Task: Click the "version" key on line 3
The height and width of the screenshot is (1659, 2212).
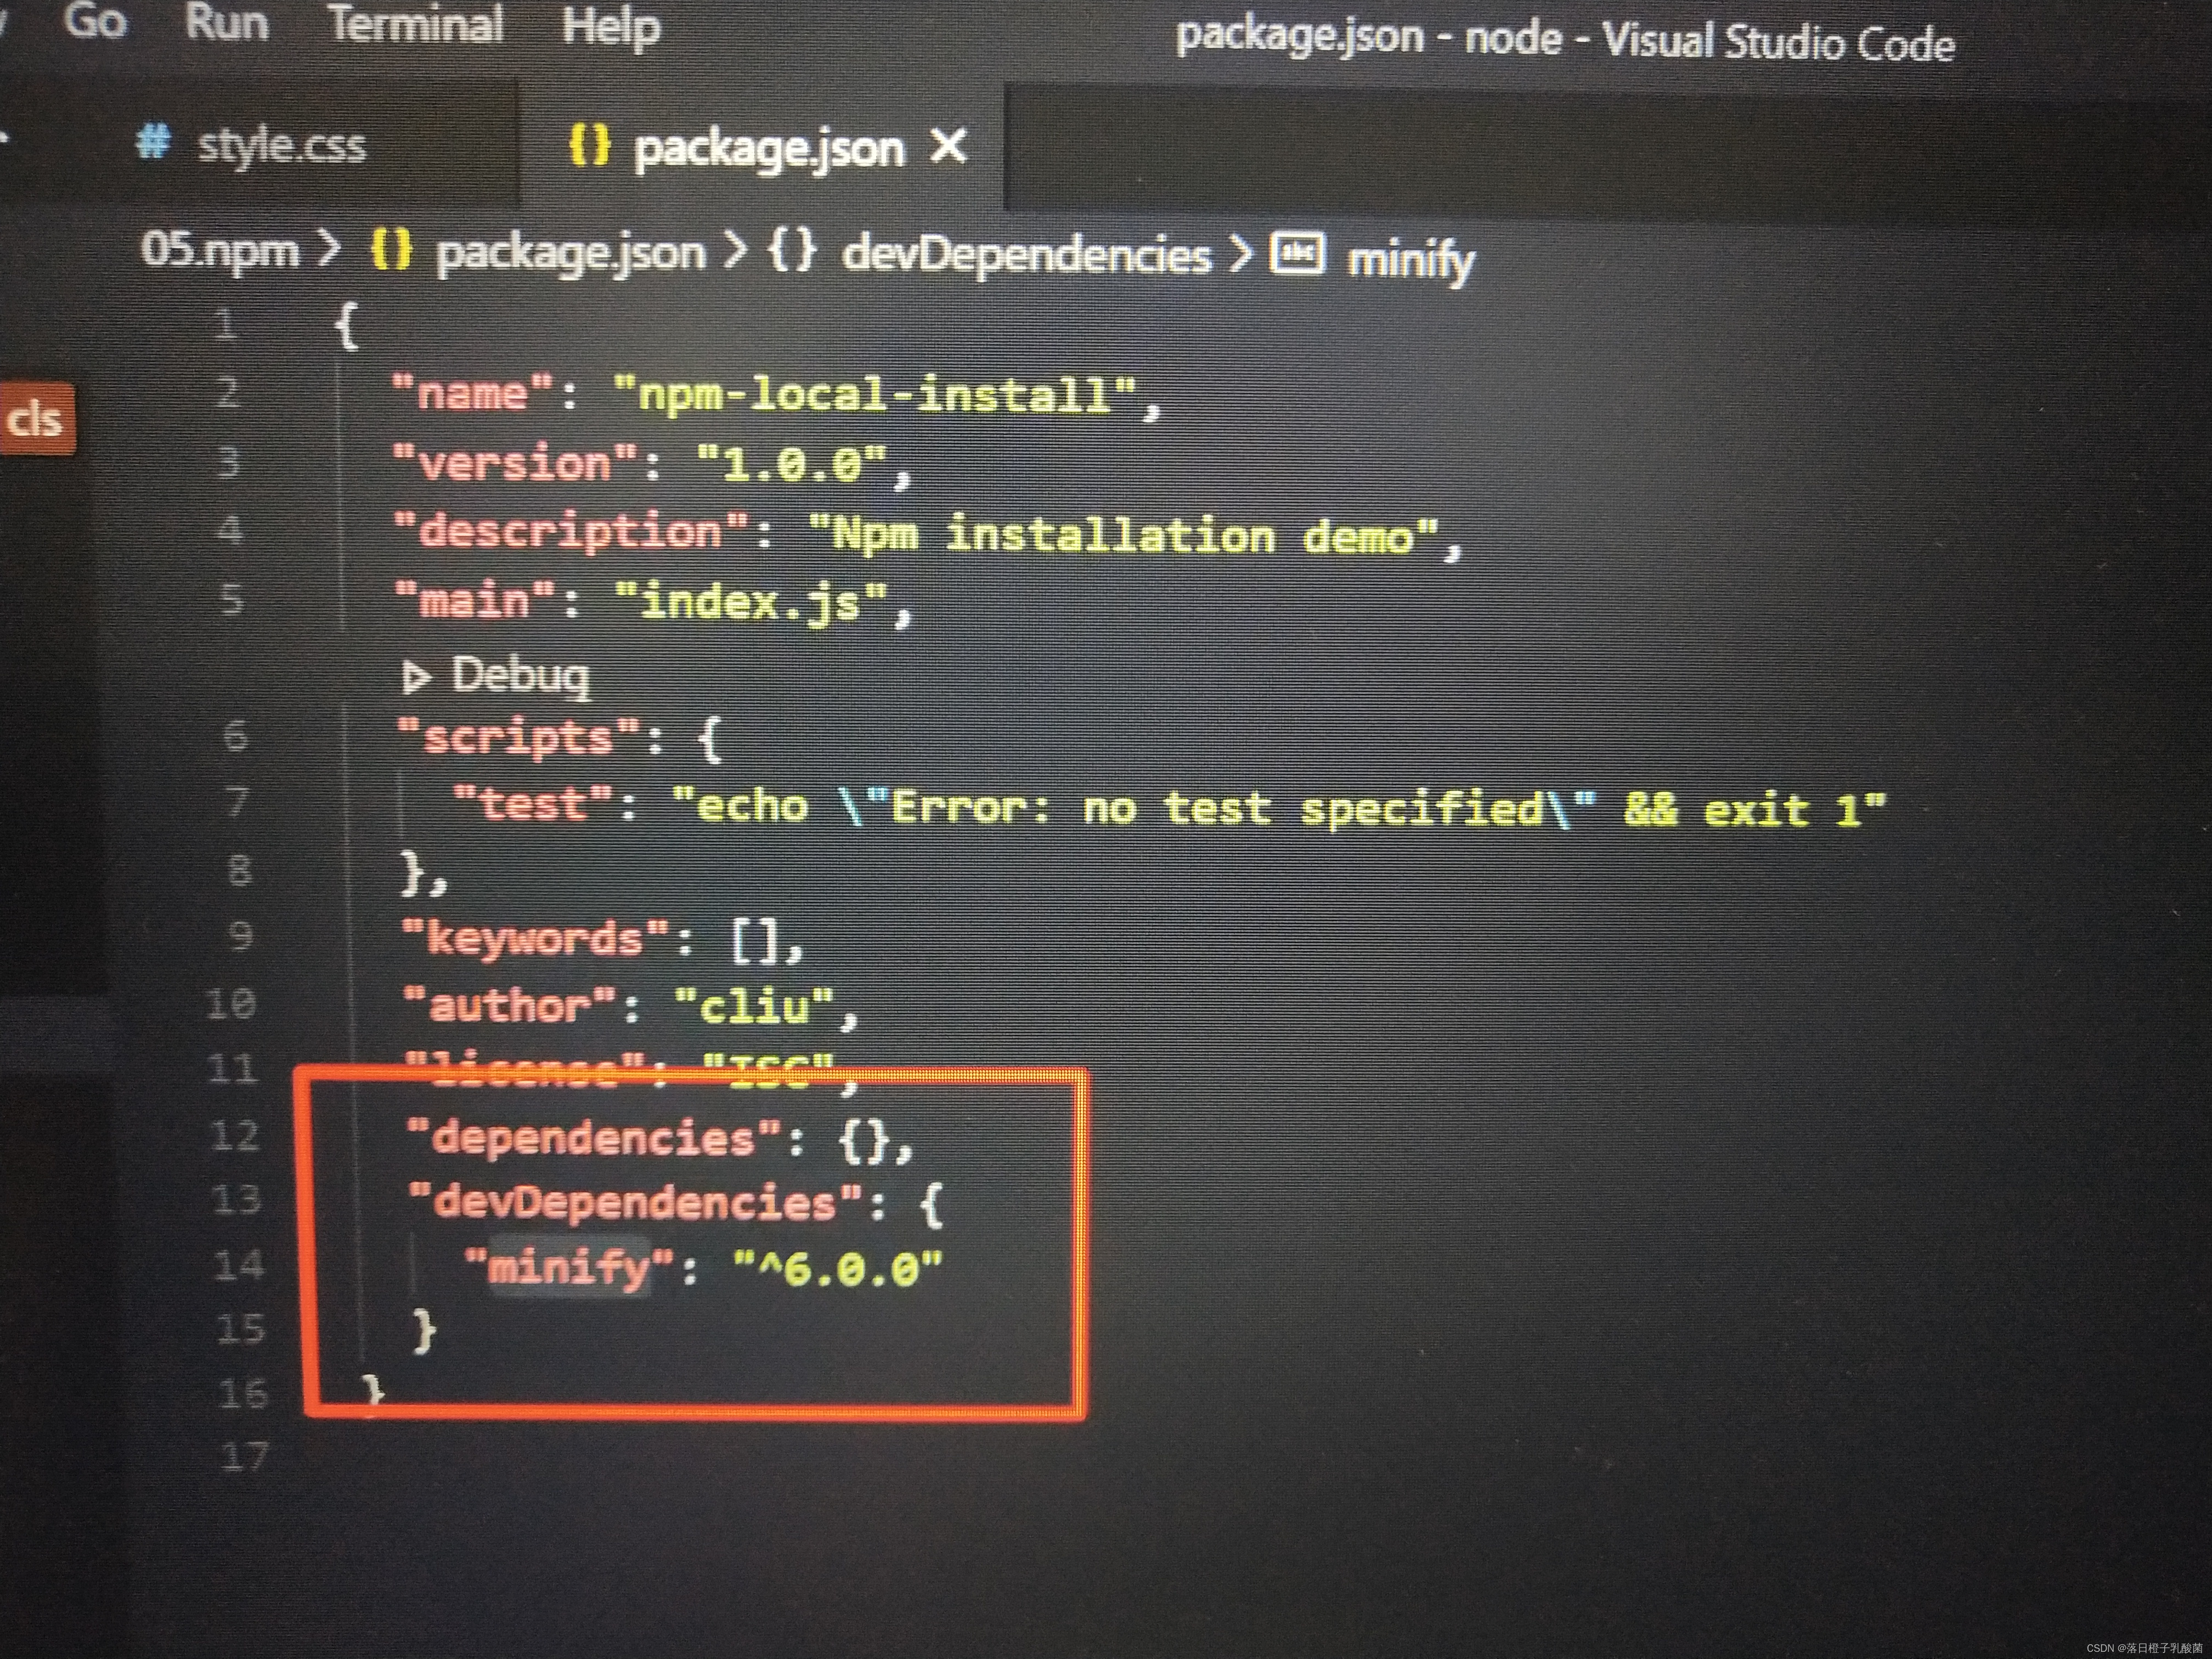Action: pos(515,464)
